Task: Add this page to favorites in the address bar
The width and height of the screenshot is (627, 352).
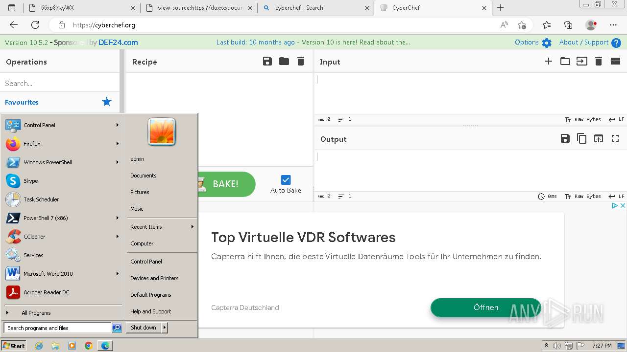Action: pos(522,25)
